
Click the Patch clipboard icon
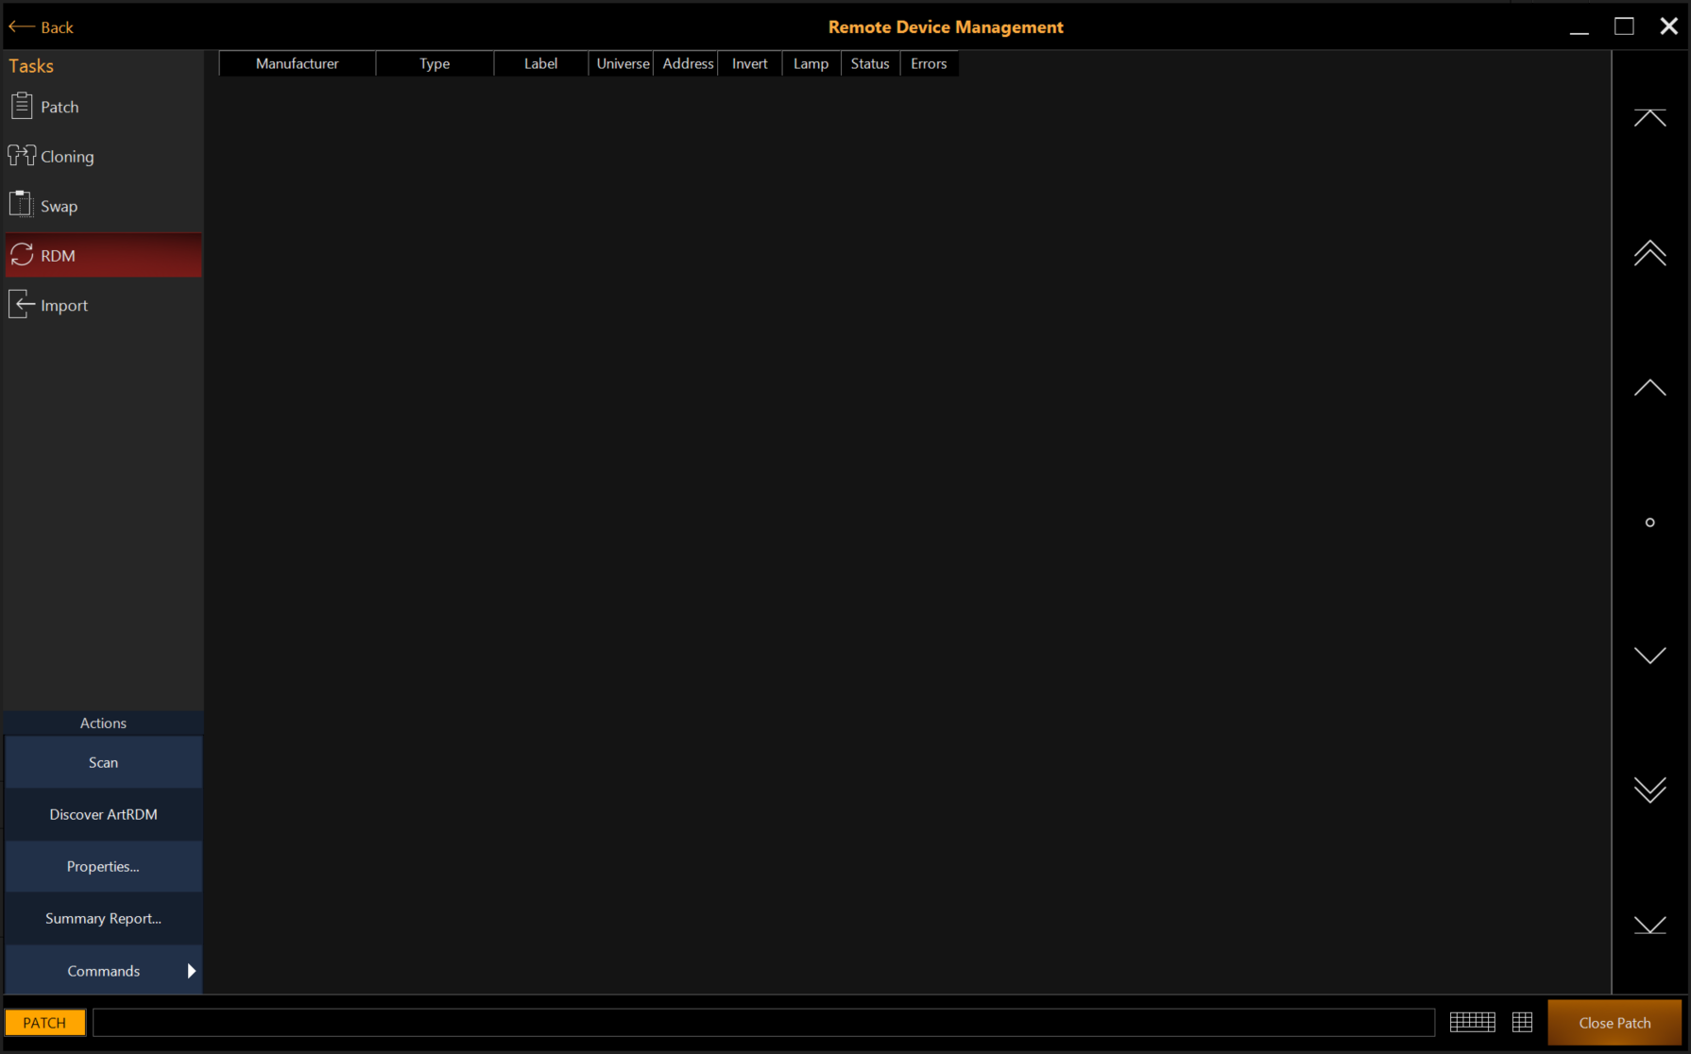(22, 106)
